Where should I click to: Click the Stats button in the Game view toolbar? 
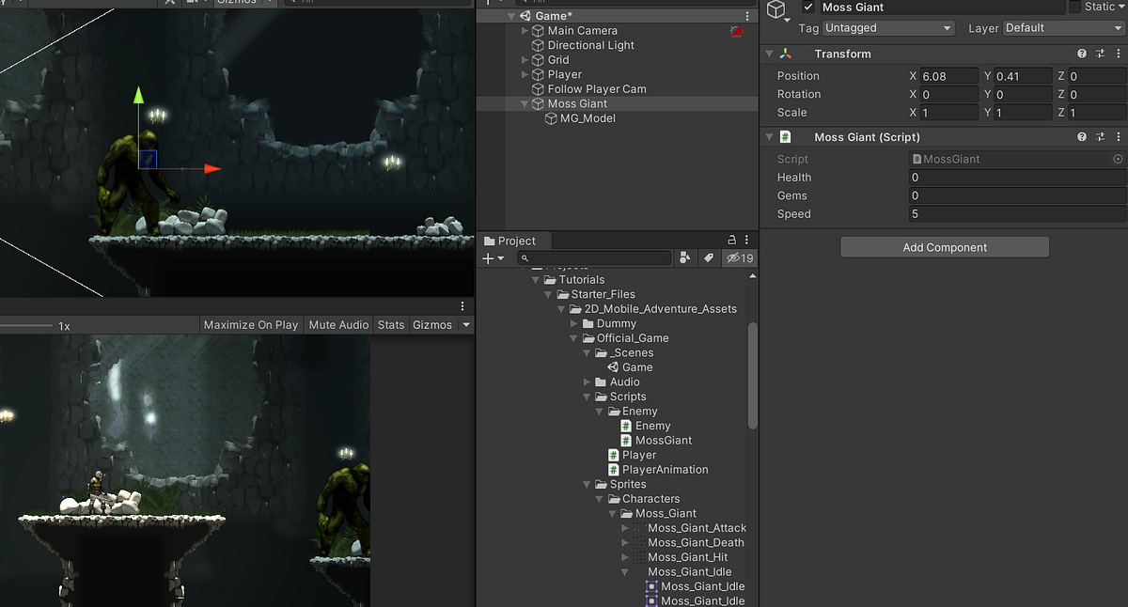(x=390, y=324)
